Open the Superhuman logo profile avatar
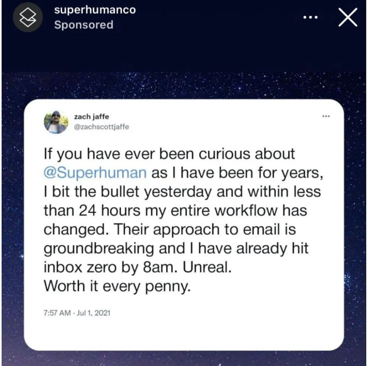This screenshot has width=367, height=366. pos(28,17)
